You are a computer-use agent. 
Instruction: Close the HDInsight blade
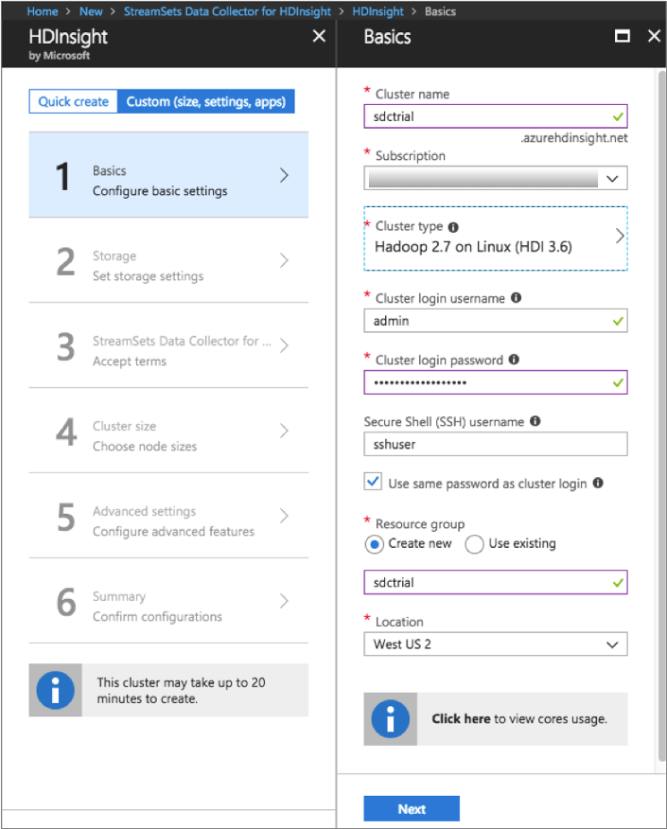[319, 36]
